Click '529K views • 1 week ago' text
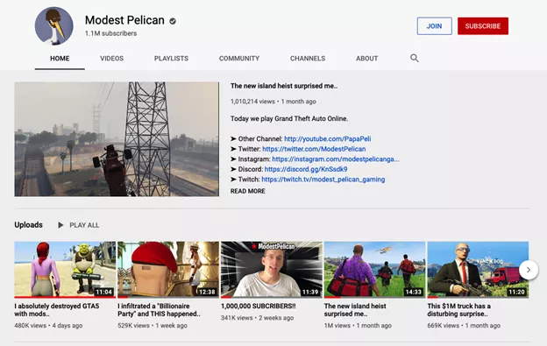The image size is (547, 346). tap(153, 326)
